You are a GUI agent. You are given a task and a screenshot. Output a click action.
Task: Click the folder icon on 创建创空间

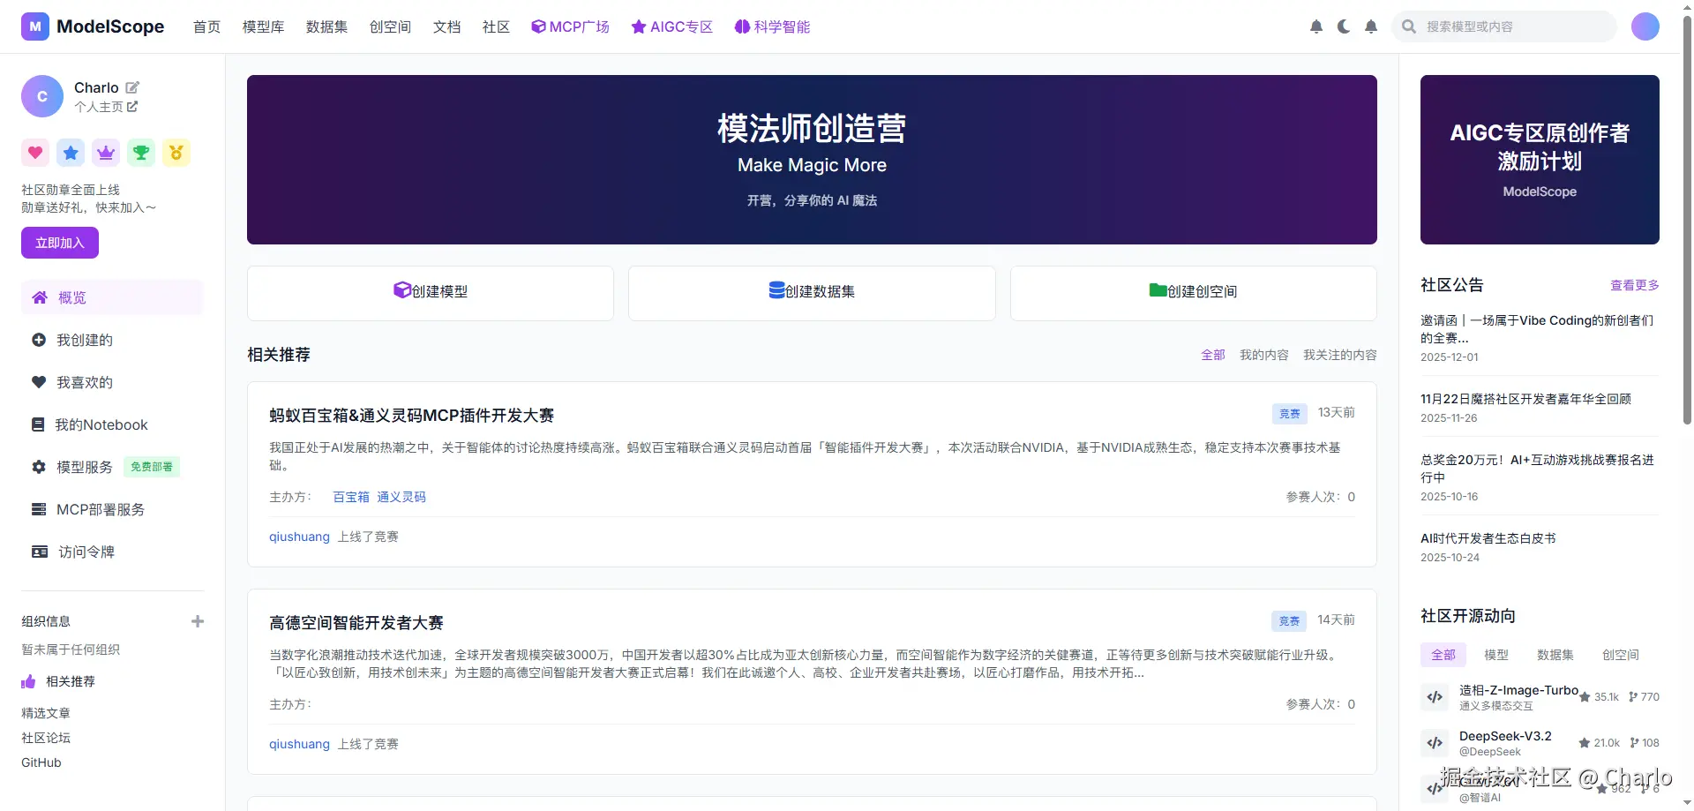click(x=1158, y=289)
